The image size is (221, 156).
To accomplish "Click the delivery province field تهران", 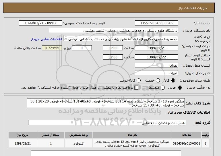I will tap(156, 66).
